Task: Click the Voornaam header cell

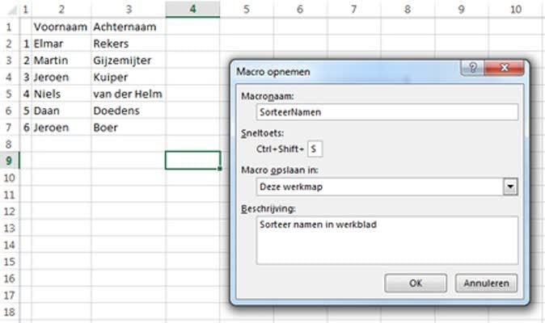Action: tap(60, 26)
